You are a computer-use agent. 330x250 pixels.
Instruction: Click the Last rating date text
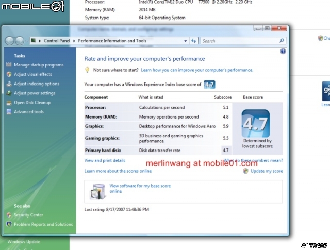(117, 210)
